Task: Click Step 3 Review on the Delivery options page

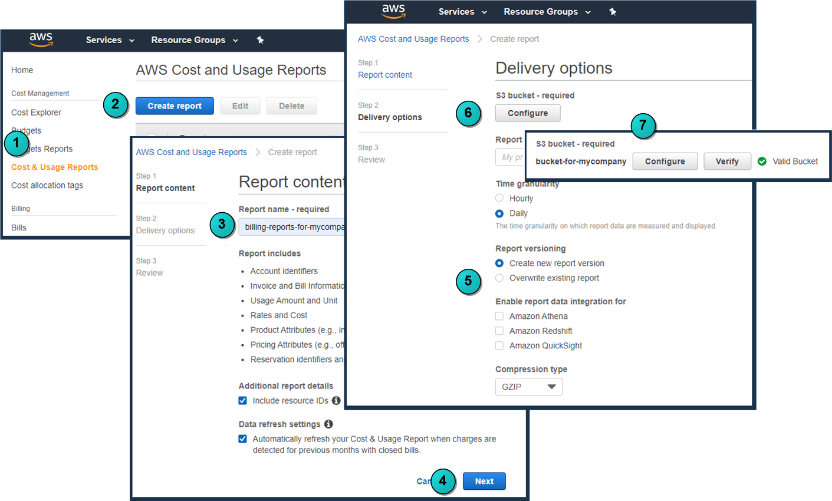Action: click(x=371, y=160)
